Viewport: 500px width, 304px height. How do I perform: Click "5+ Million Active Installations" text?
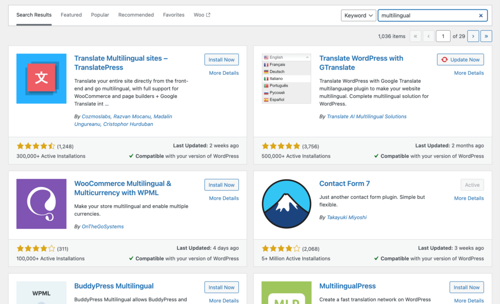tap(296, 259)
